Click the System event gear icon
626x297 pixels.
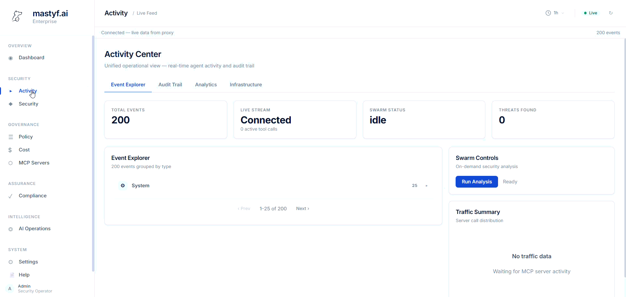point(123,186)
